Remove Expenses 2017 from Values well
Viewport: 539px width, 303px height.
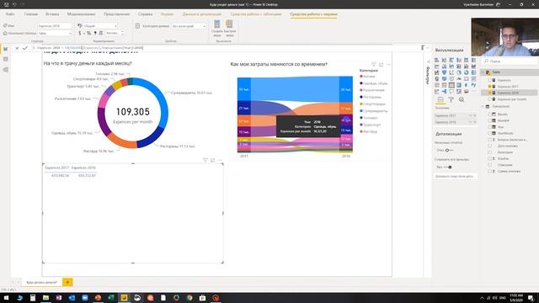475,116
